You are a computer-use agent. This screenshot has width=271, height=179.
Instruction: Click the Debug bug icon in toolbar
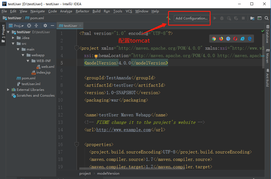coord(222,18)
